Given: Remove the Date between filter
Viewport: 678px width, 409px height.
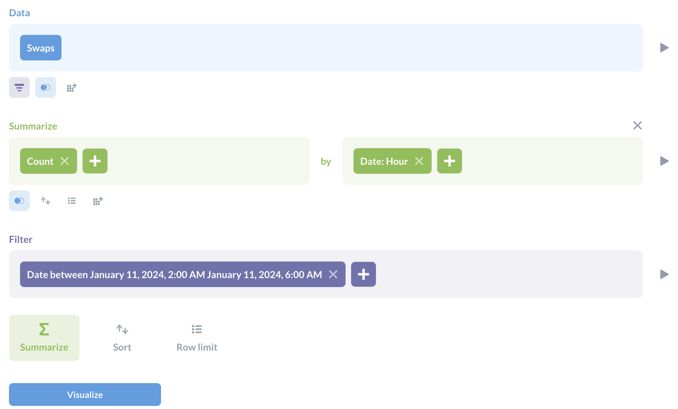Looking at the screenshot, I should [x=333, y=274].
